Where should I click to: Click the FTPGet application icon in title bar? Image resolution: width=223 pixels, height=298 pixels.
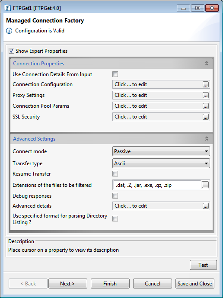point(8,8)
